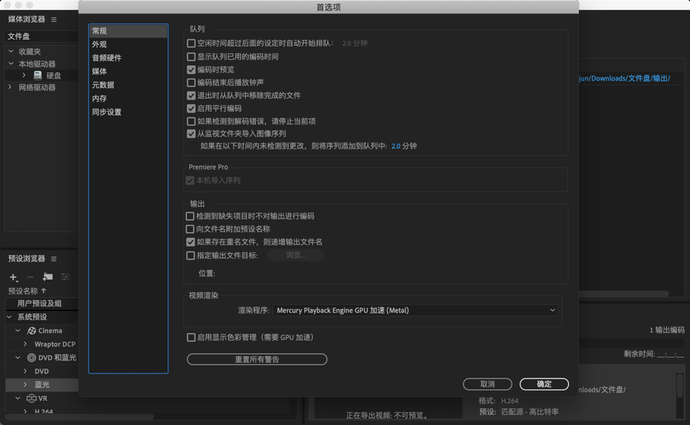This screenshot has height=425, width=690.
Task: Open the 渲染程序 dropdown
Action: point(416,309)
